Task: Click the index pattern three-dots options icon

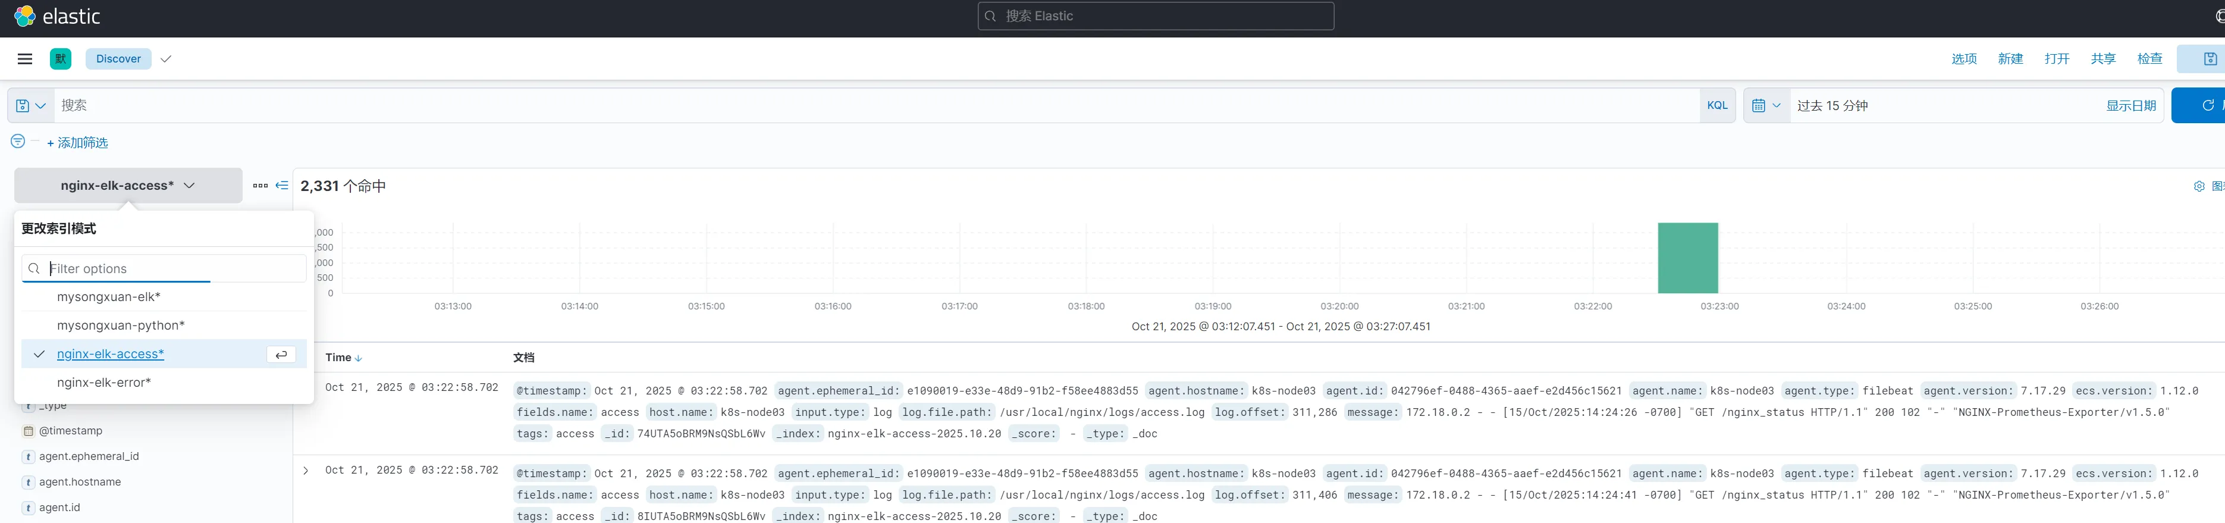Action: point(260,186)
